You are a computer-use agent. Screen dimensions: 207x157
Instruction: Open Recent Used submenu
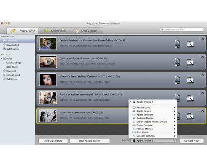click(x=153, y=107)
